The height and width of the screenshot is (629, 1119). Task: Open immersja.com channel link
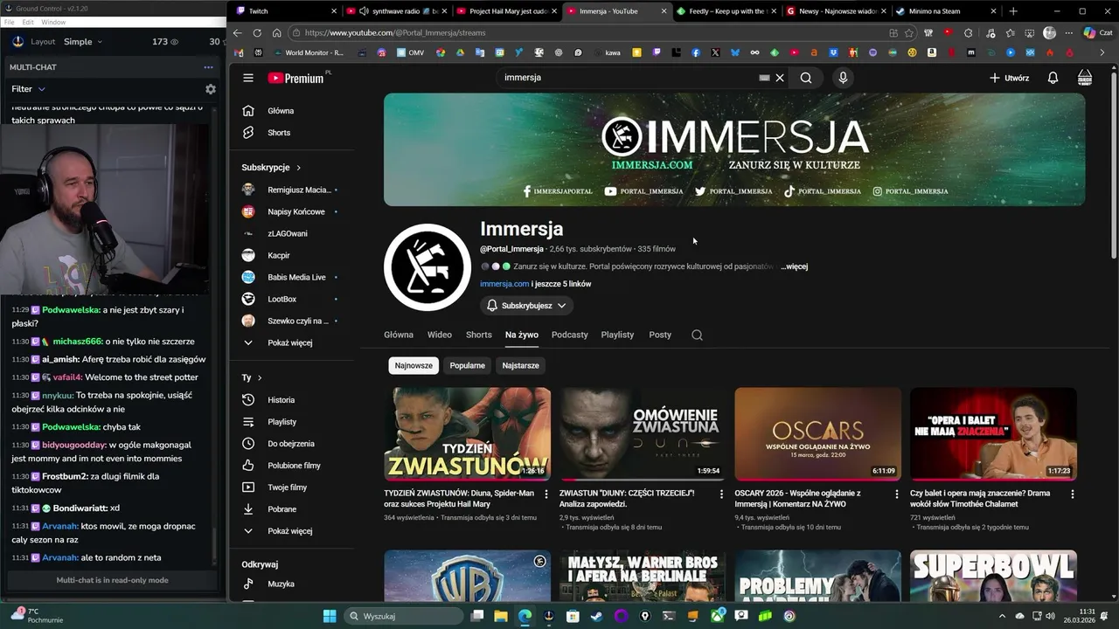pos(504,284)
